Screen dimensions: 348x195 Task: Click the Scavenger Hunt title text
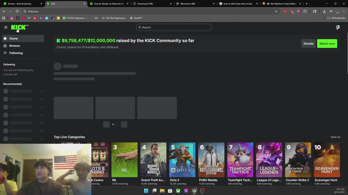pos(326,180)
